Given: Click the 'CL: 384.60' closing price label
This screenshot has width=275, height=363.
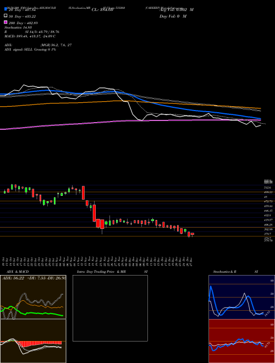Looking at the screenshot, I should tap(102, 10).
